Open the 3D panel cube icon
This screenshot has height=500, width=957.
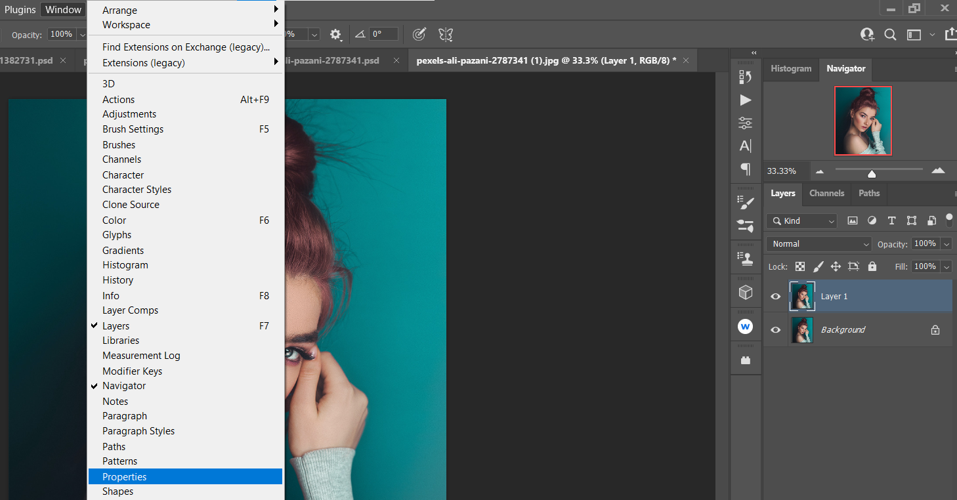click(745, 293)
